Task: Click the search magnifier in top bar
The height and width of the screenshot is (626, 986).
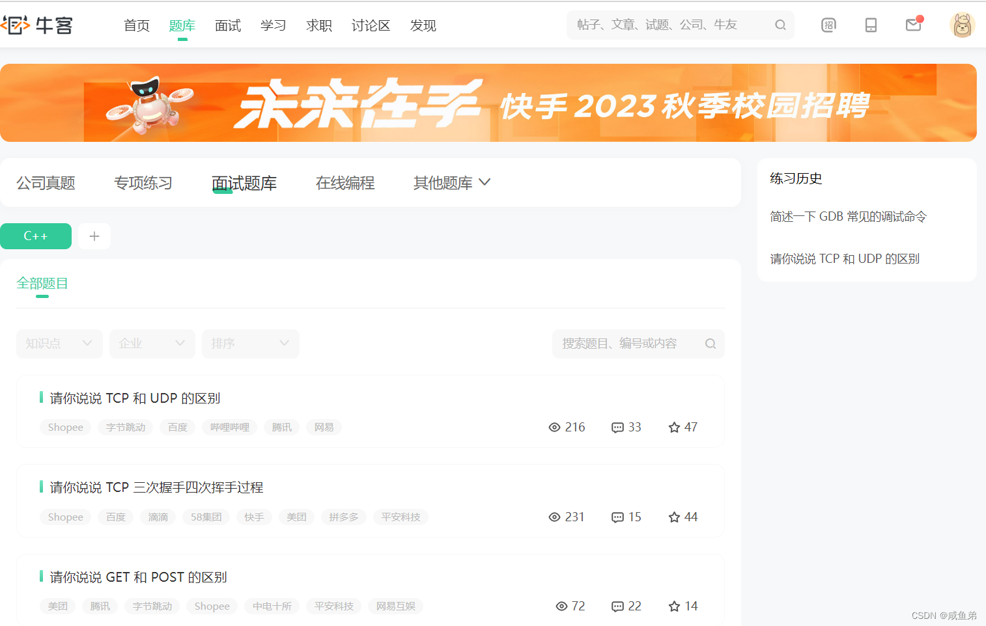Action: pos(780,25)
